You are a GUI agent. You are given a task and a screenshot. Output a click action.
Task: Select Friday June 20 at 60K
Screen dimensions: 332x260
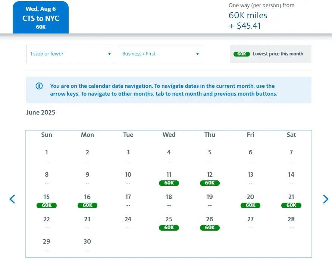click(x=250, y=201)
